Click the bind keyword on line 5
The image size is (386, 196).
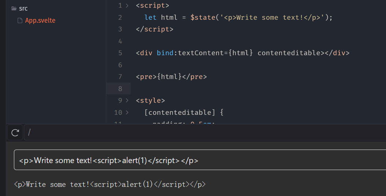(165, 53)
